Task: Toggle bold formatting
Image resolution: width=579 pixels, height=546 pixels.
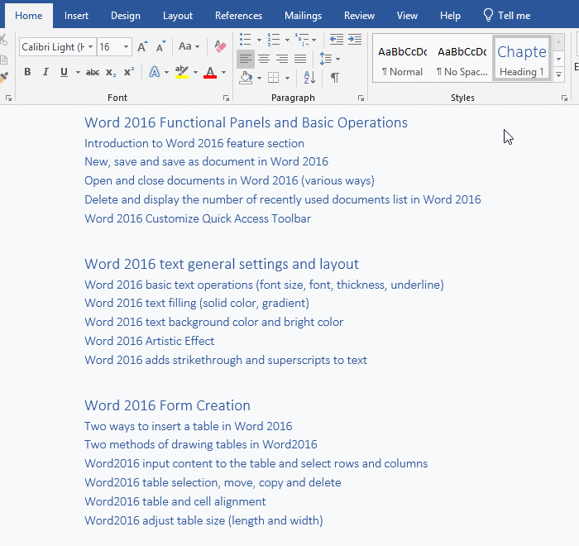Action: pos(27,72)
